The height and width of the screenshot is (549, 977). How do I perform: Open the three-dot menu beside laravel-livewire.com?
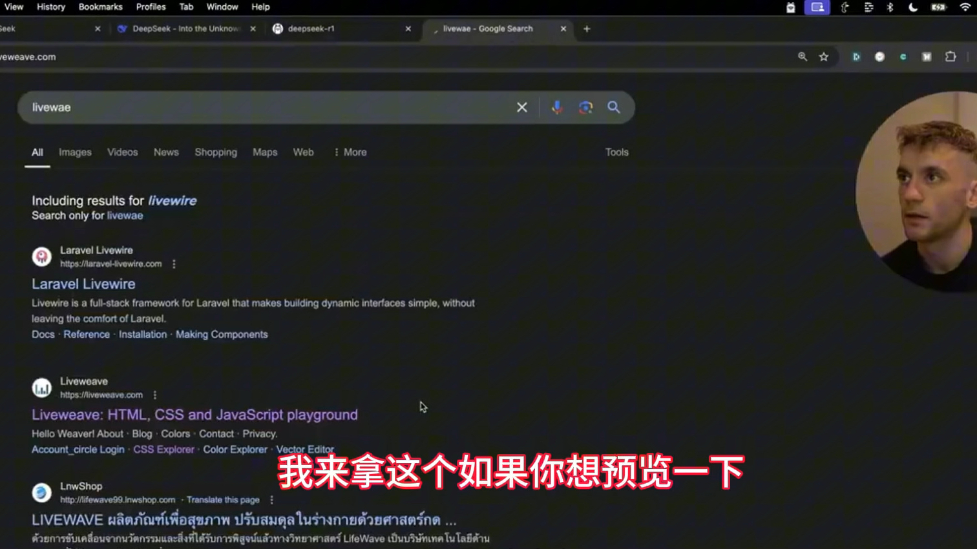(x=174, y=264)
